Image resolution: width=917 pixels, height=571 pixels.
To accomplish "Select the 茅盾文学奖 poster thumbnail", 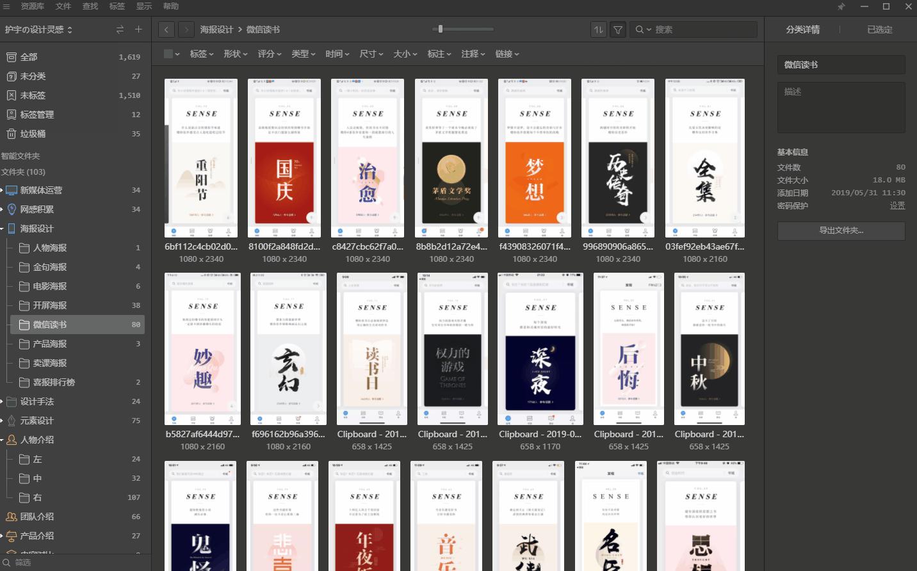I will 451,158.
